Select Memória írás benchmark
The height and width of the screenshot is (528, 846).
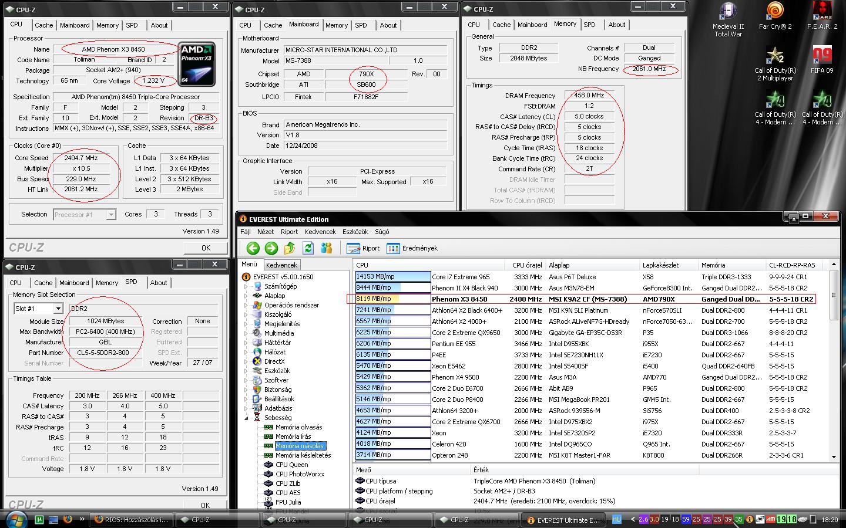point(293,436)
